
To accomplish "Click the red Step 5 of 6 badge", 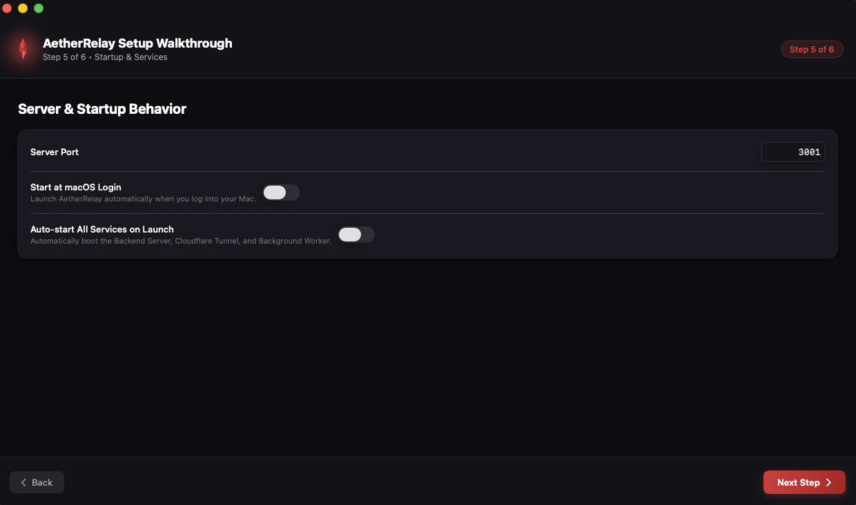I will click(x=812, y=50).
